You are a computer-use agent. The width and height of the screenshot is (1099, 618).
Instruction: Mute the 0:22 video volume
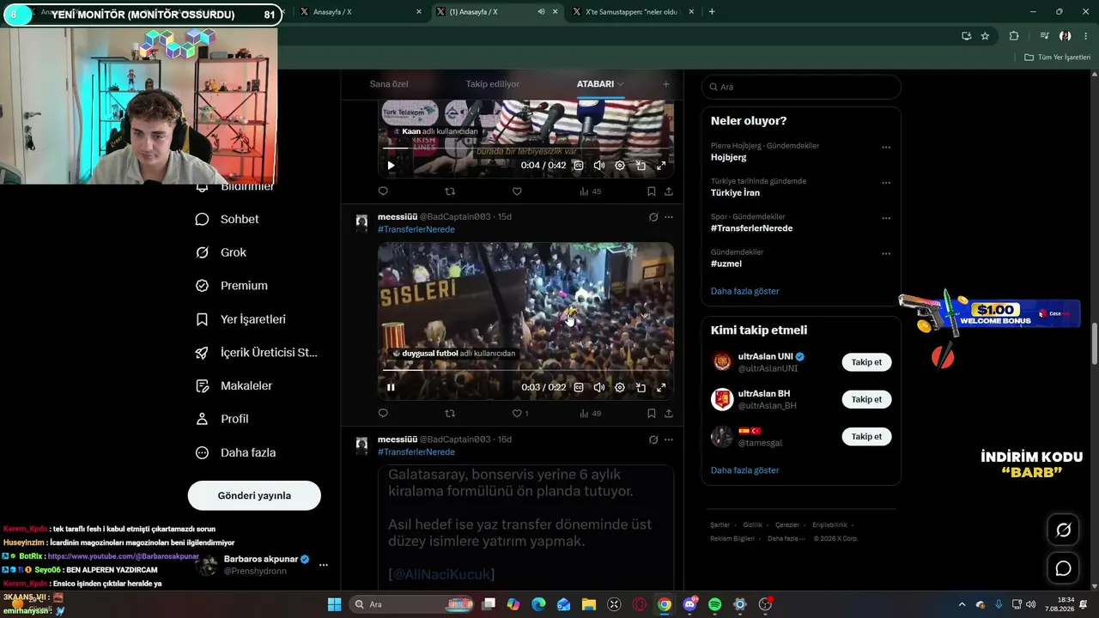point(599,387)
